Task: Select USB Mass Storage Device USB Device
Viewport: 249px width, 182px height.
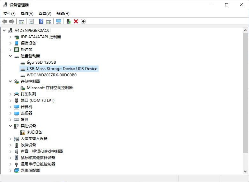Action: (x=62, y=69)
